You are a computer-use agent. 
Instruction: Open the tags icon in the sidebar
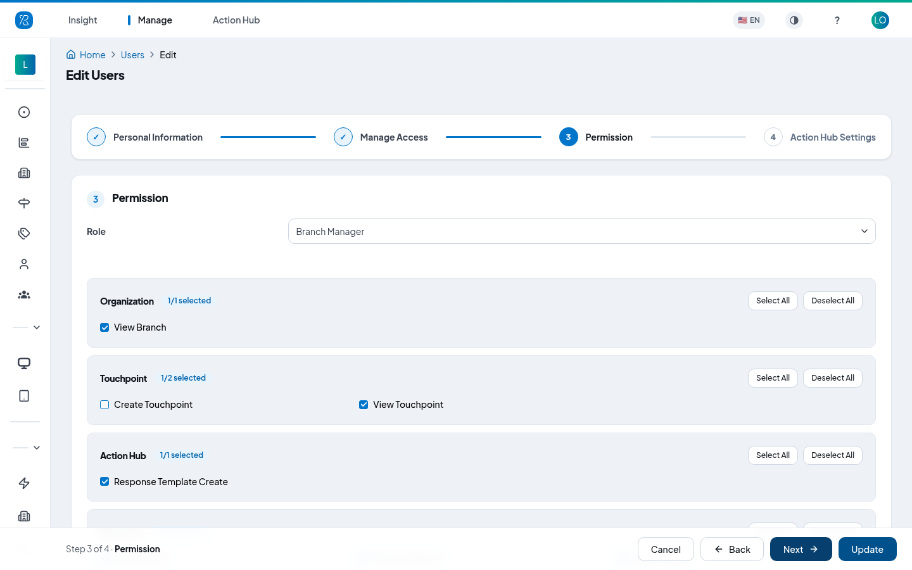pyautogui.click(x=24, y=234)
